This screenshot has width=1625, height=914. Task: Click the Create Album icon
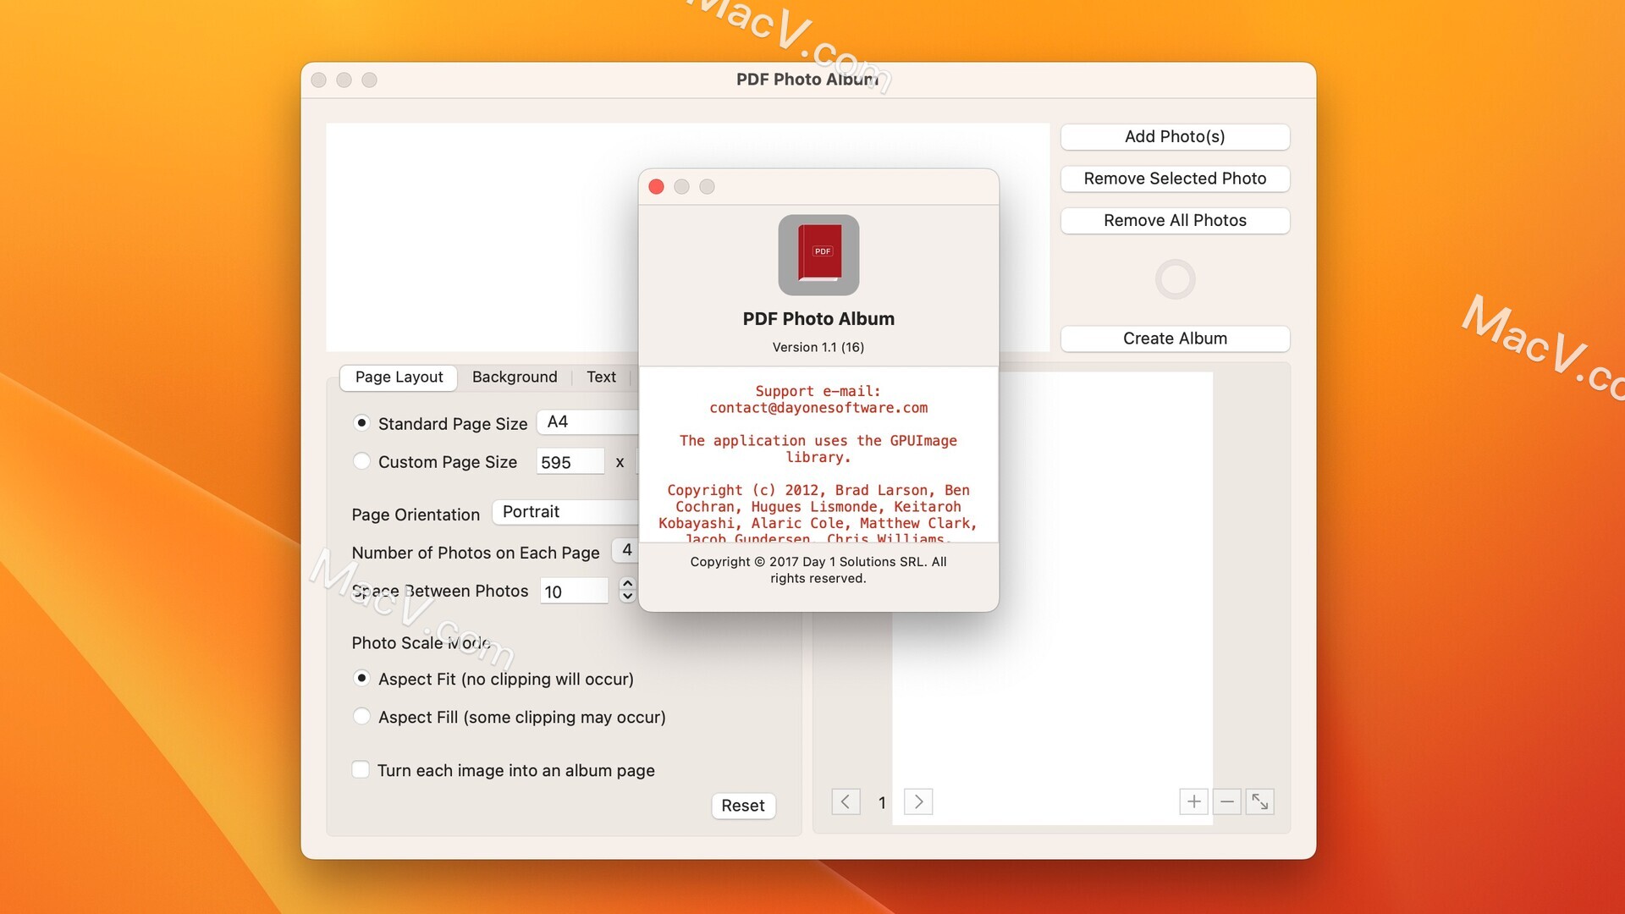pyautogui.click(x=1174, y=339)
